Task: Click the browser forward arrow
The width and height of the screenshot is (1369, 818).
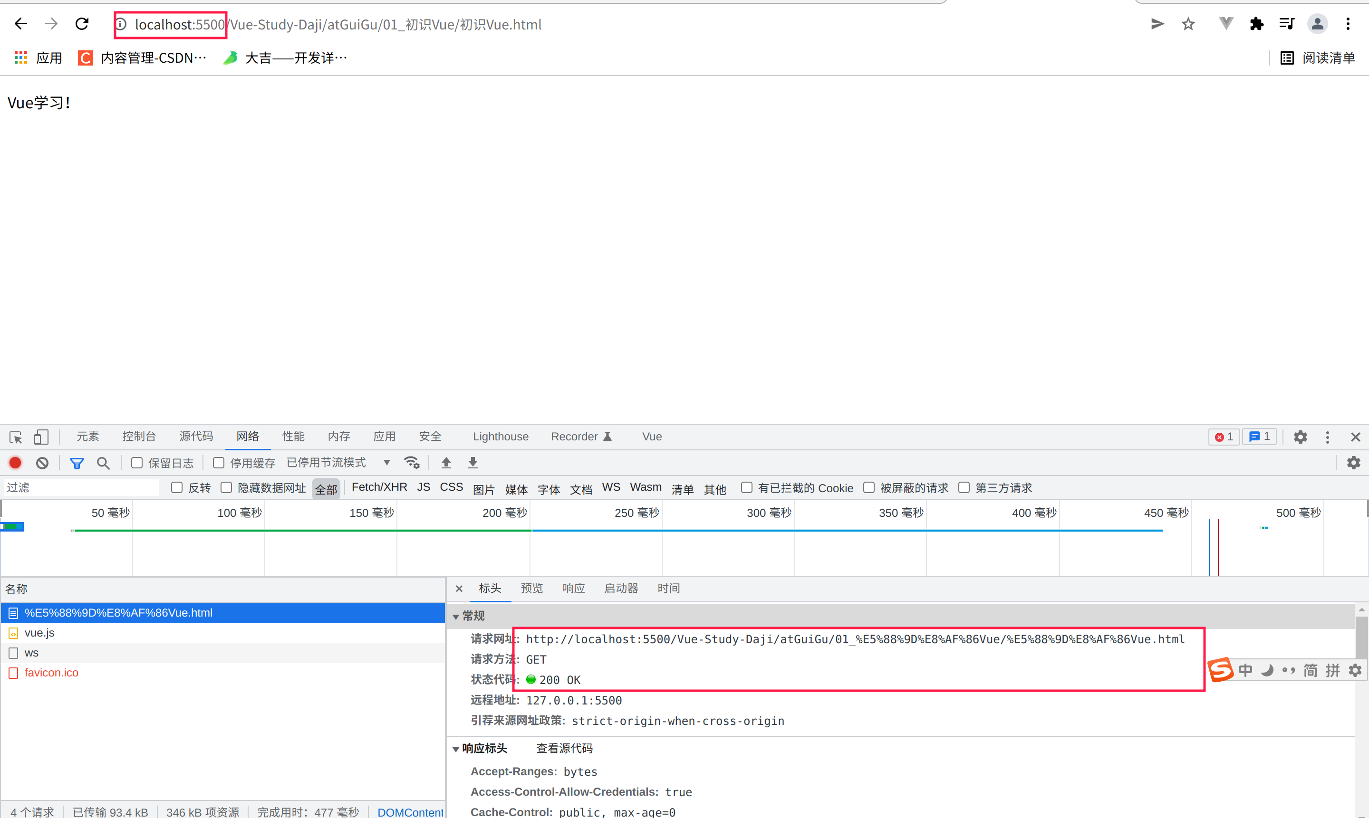Action: pos(51,24)
